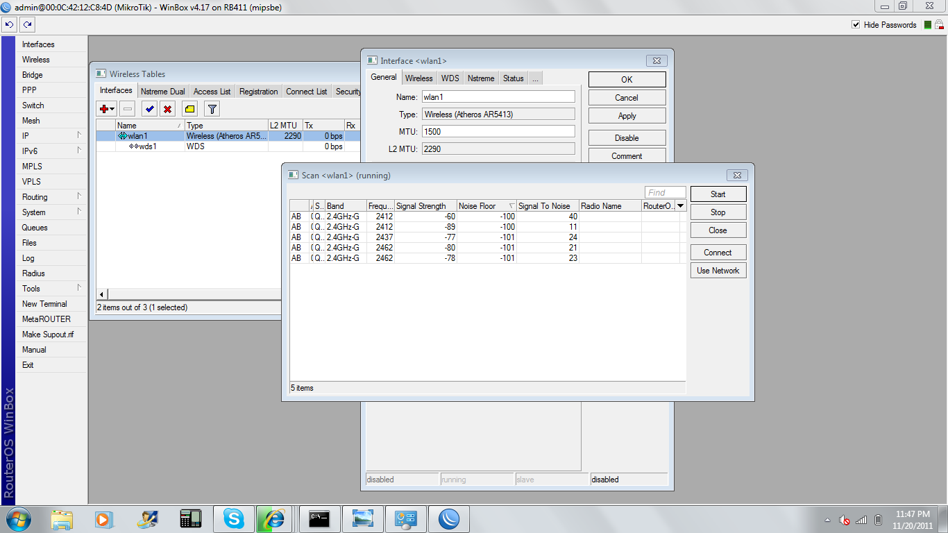Select scan row with frequency 2437
948x533 pixels.
pos(487,237)
